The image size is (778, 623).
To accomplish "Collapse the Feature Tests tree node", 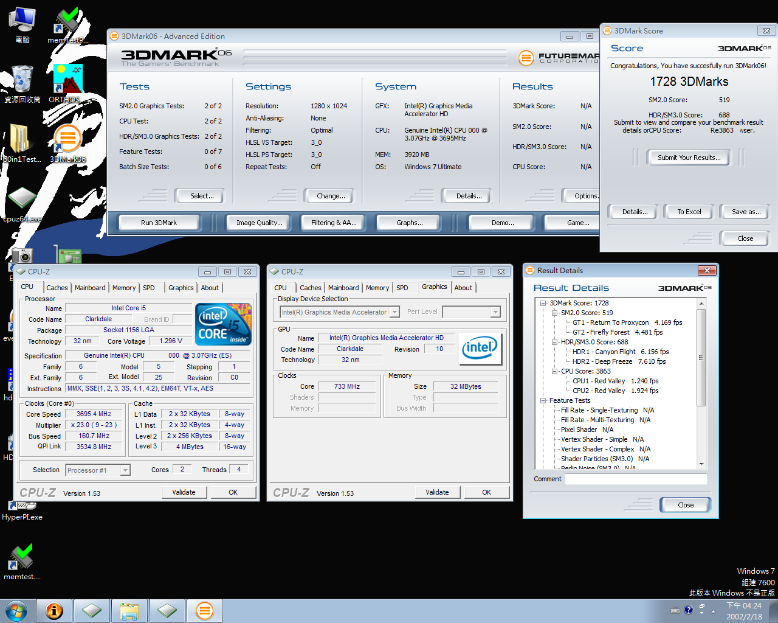I will (543, 400).
